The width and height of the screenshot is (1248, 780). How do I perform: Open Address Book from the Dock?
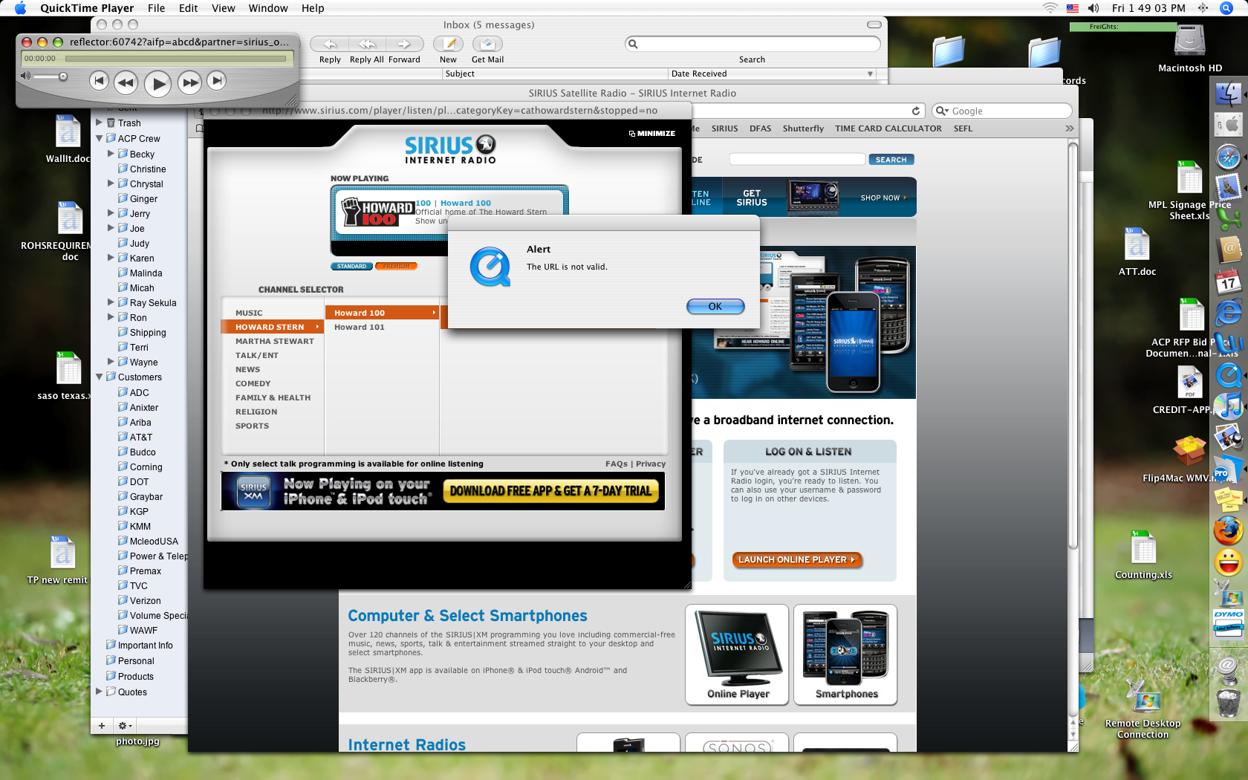click(x=1229, y=250)
